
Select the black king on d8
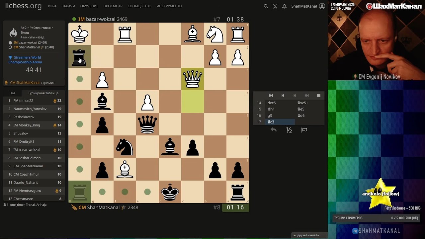click(x=170, y=192)
